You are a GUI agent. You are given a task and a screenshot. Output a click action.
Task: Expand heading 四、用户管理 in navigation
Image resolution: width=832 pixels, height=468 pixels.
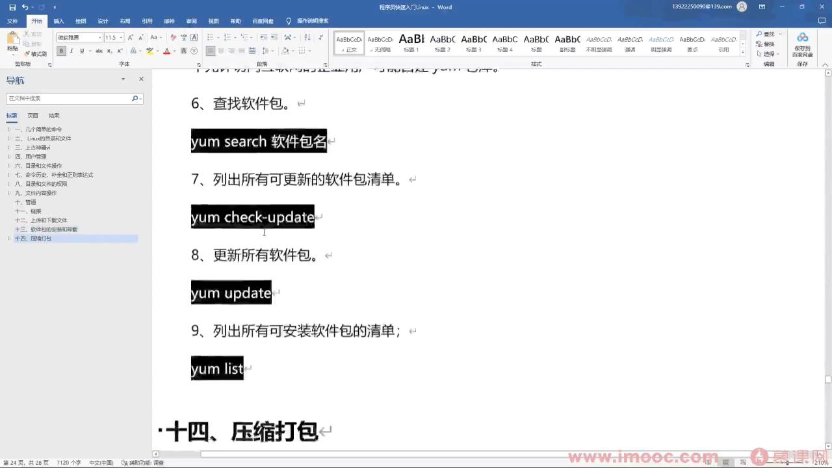click(x=9, y=157)
